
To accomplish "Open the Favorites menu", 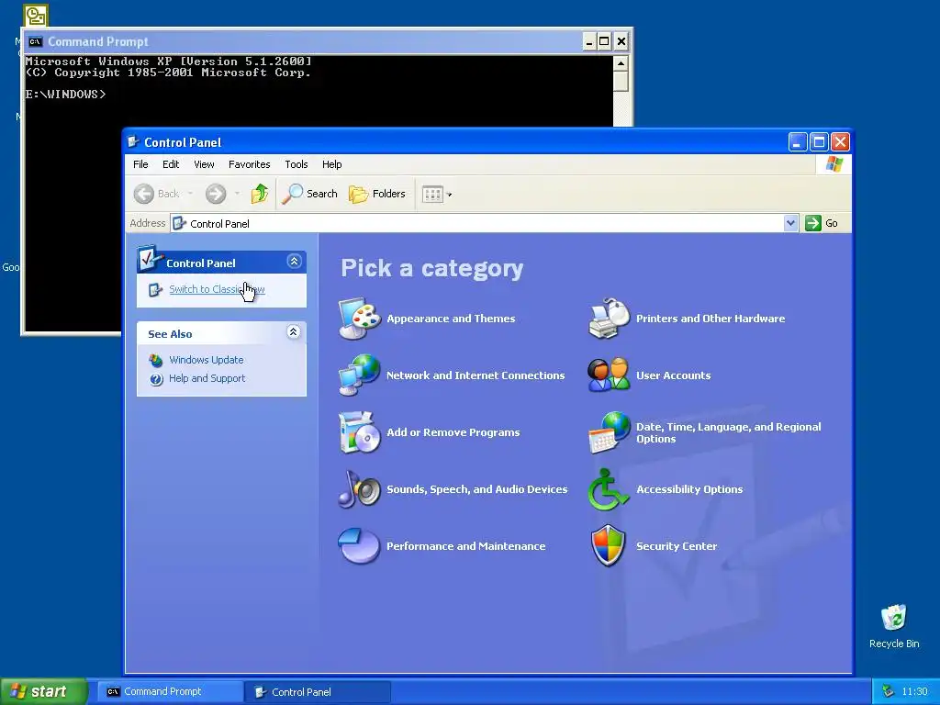I will pyautogui.click(x=249, y=164).
